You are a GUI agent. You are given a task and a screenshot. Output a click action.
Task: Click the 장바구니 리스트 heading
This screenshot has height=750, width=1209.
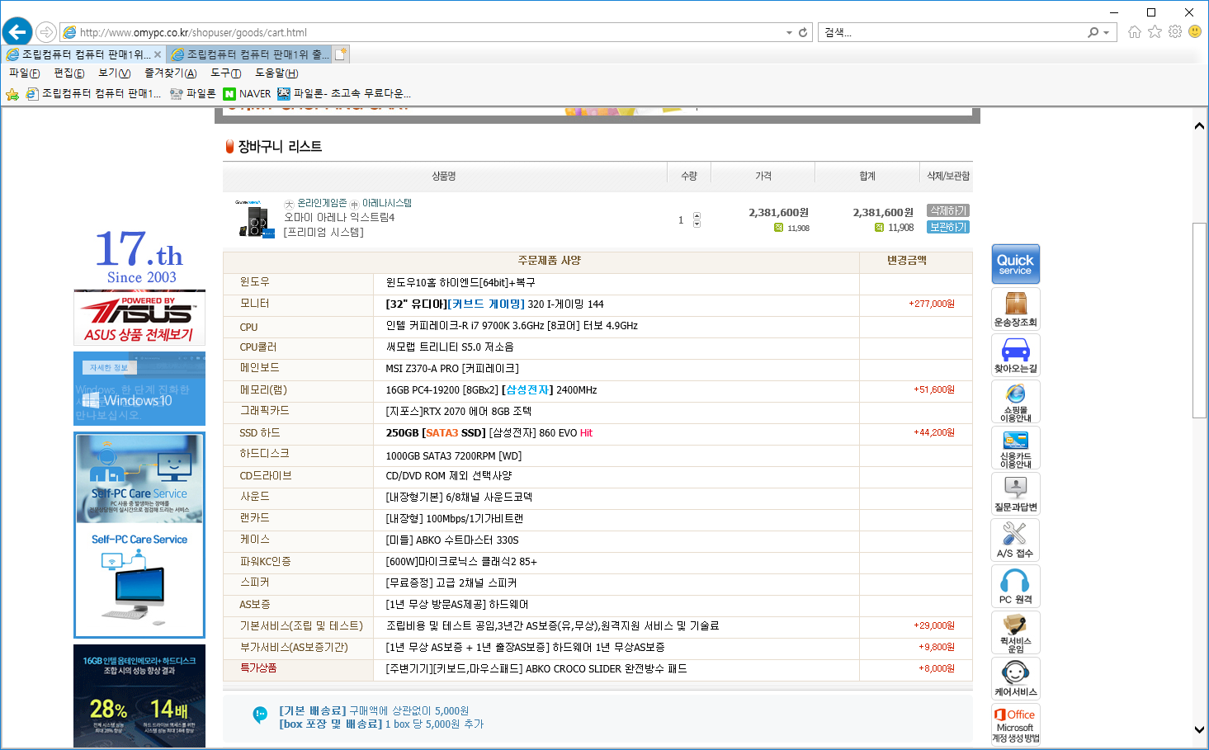280,146
